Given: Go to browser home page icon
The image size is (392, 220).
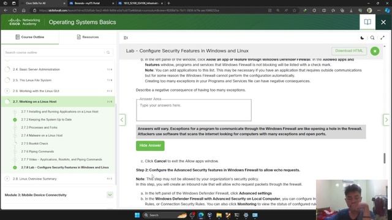Looking at the screenshot, I should click(x=23, y=10).
